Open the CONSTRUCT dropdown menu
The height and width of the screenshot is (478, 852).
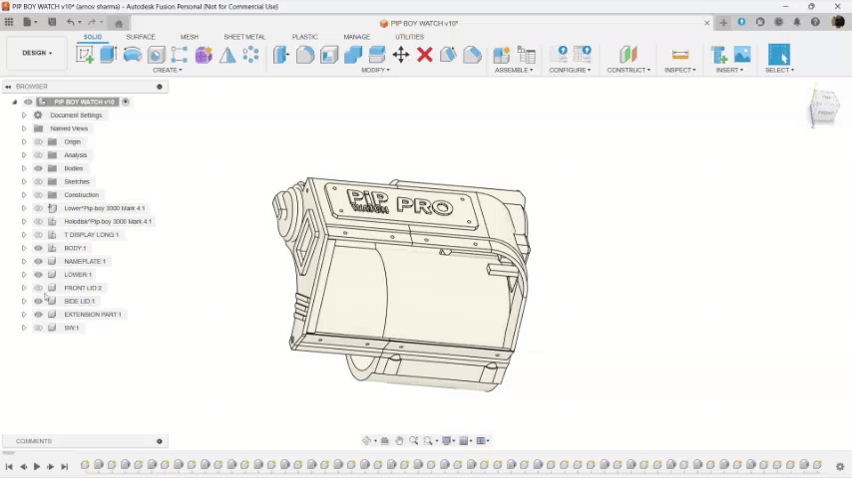point(629,70)
